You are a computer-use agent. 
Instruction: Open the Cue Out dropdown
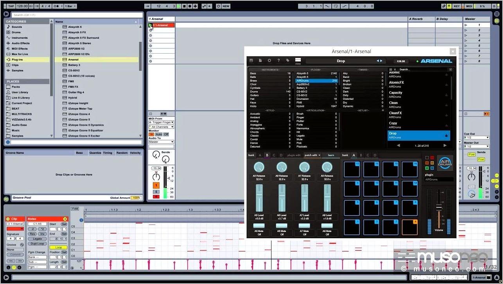click(476, 137)
